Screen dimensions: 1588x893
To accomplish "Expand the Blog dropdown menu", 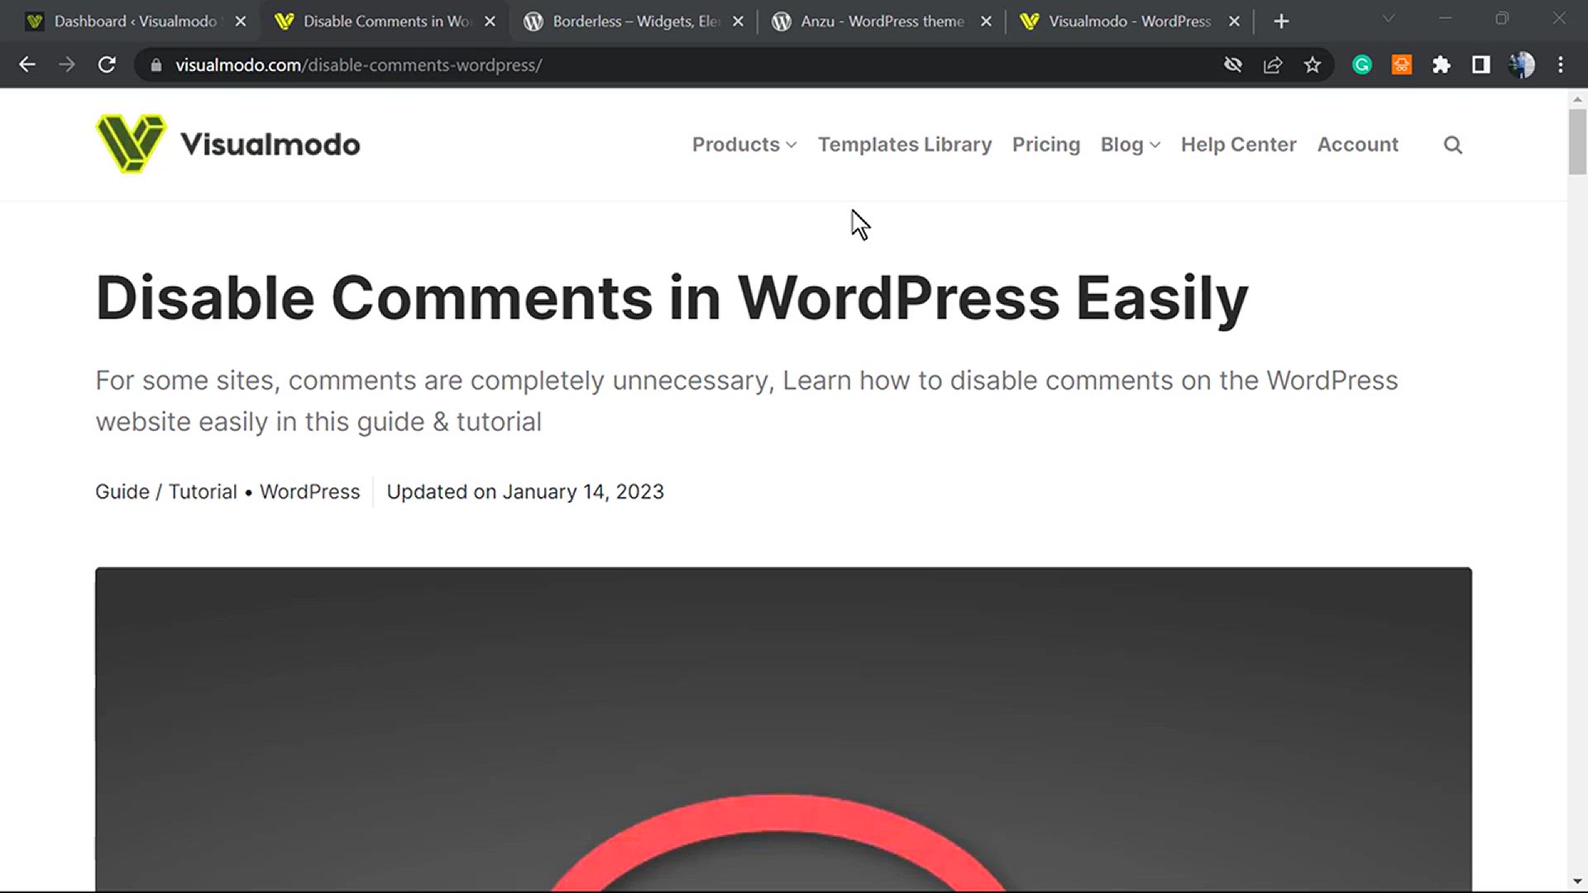I will click(x=1130, y=145).
